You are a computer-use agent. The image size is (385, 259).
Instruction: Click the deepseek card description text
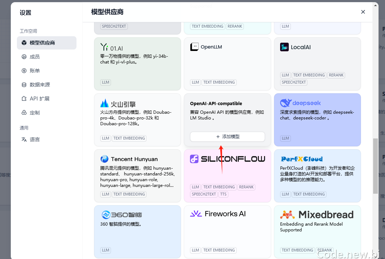317,115
